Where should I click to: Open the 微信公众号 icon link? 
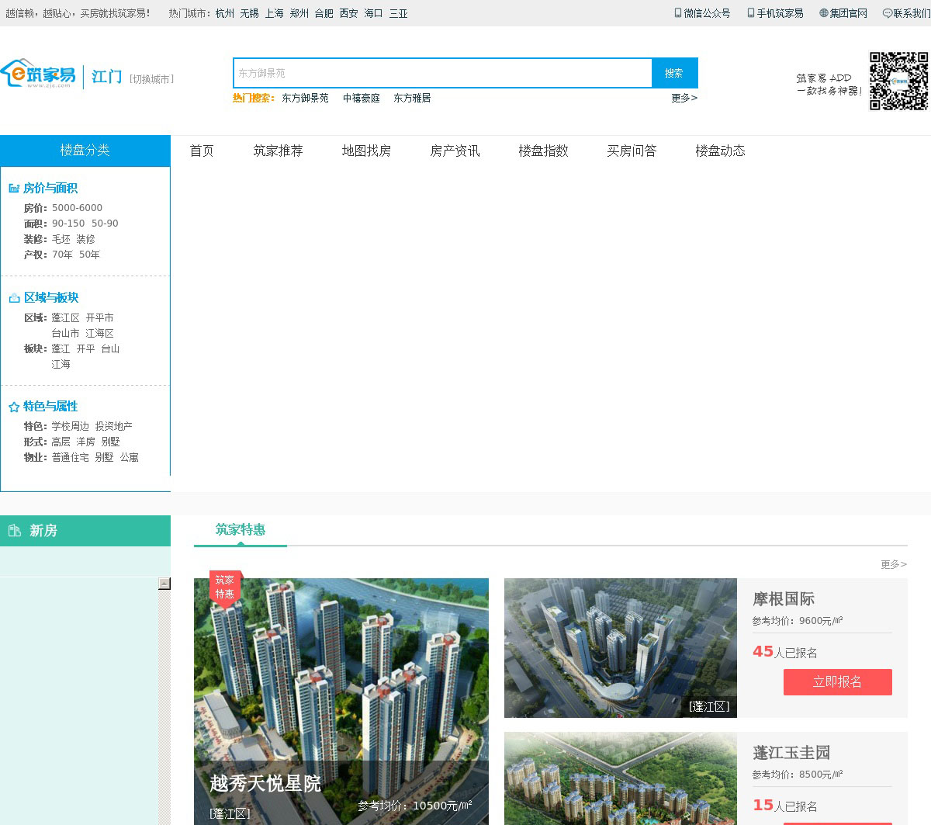[677, 13]
